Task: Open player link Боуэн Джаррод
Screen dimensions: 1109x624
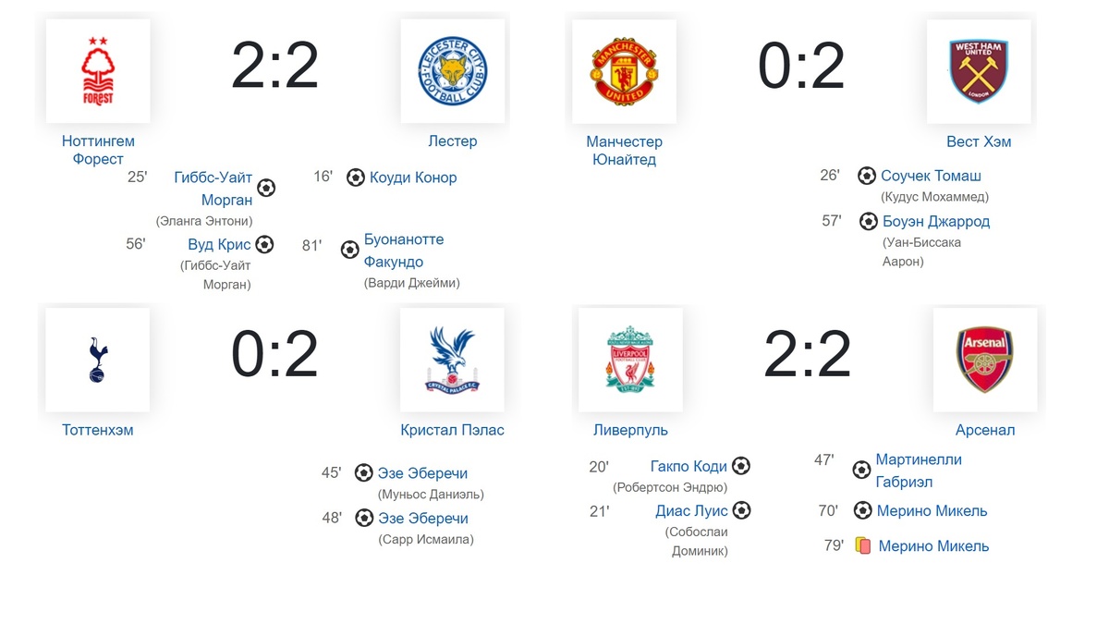Action: point(935,222)
